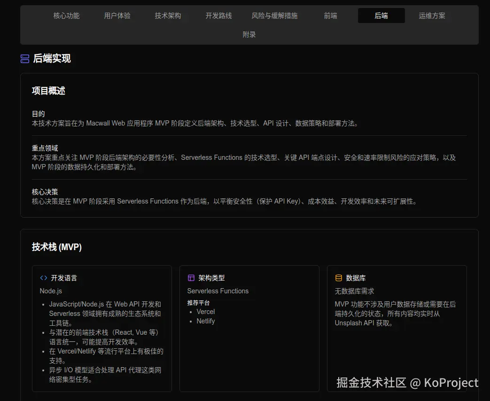Switch to the 运维方案 tab
The height and width of the screenshot is (401, 490).
pos(432,16)
